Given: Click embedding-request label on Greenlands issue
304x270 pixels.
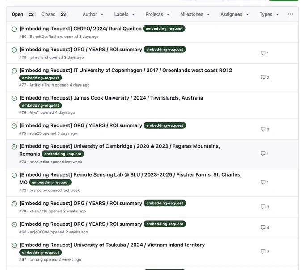Looking at the screenshot, I should 41,78.
